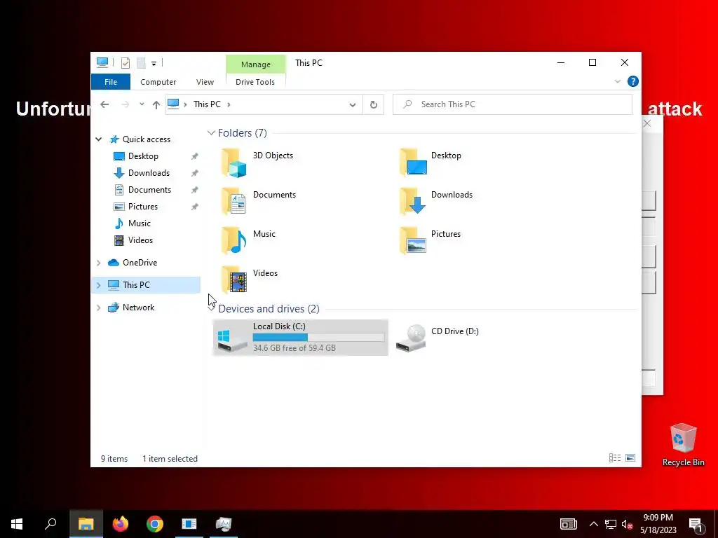
Task: Expand the OneDrive tree node
Action: point(98,263)
